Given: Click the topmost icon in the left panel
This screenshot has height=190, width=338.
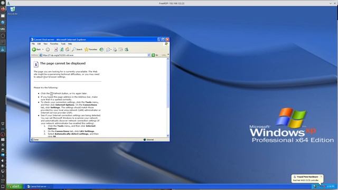Looking at the screenshot, I should click(3, 3).
